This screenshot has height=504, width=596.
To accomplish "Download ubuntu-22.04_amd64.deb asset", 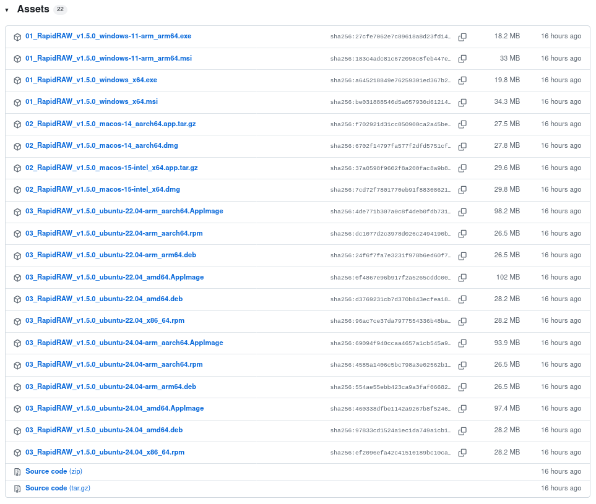I will [104, 299].
